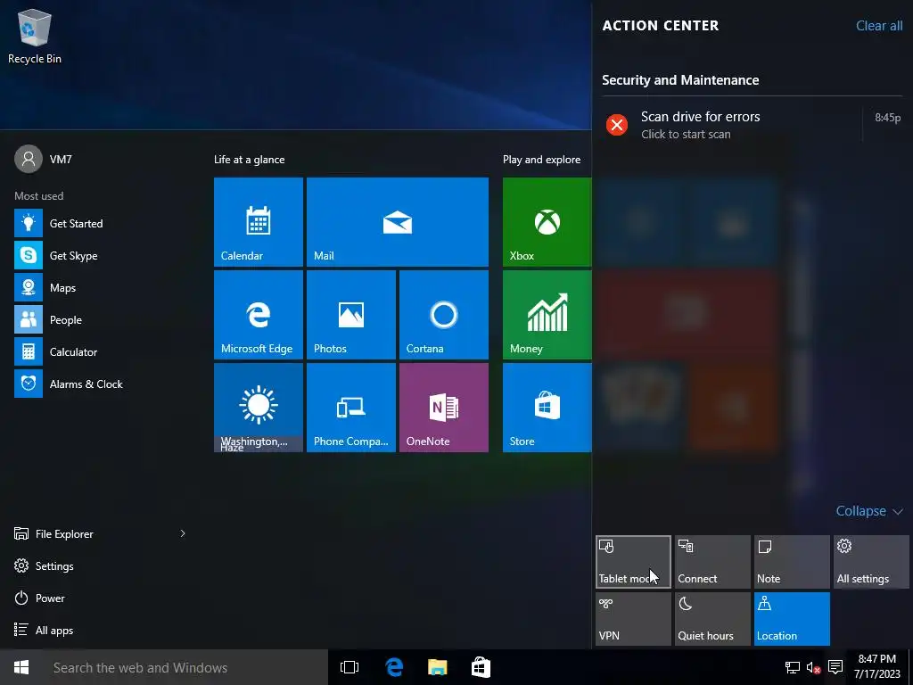Open the Mail tile
Screen dimensions: 913x685
[x=397, y=222]
